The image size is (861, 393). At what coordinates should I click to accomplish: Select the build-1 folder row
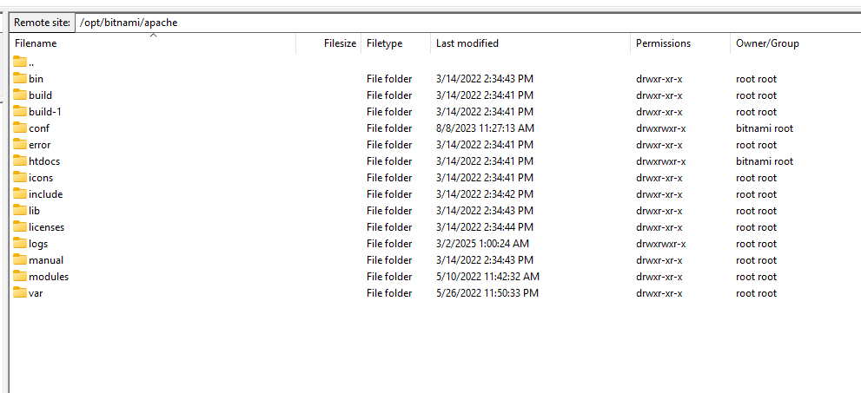pos(45,112)
